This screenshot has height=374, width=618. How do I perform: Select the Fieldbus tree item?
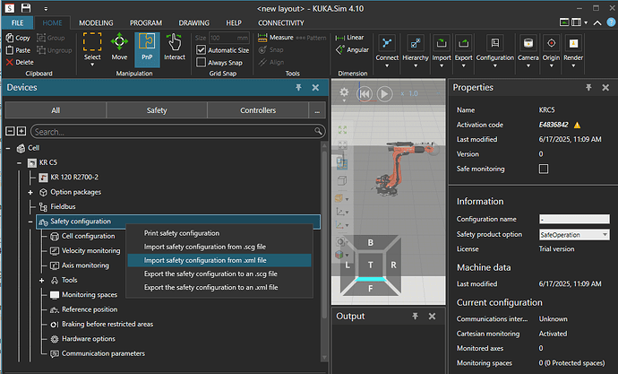tap(63, 206)
